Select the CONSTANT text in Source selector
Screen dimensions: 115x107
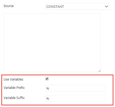coord(55,7)
